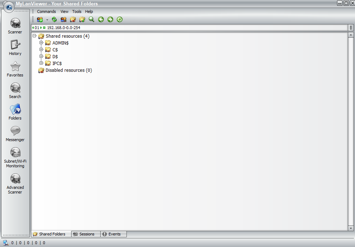The height and width of the screenshot is (247, 355).
Task: Open Subnet/Wi-Fi Monitoring
Action: pyautogui.click(x=15, y=158)
